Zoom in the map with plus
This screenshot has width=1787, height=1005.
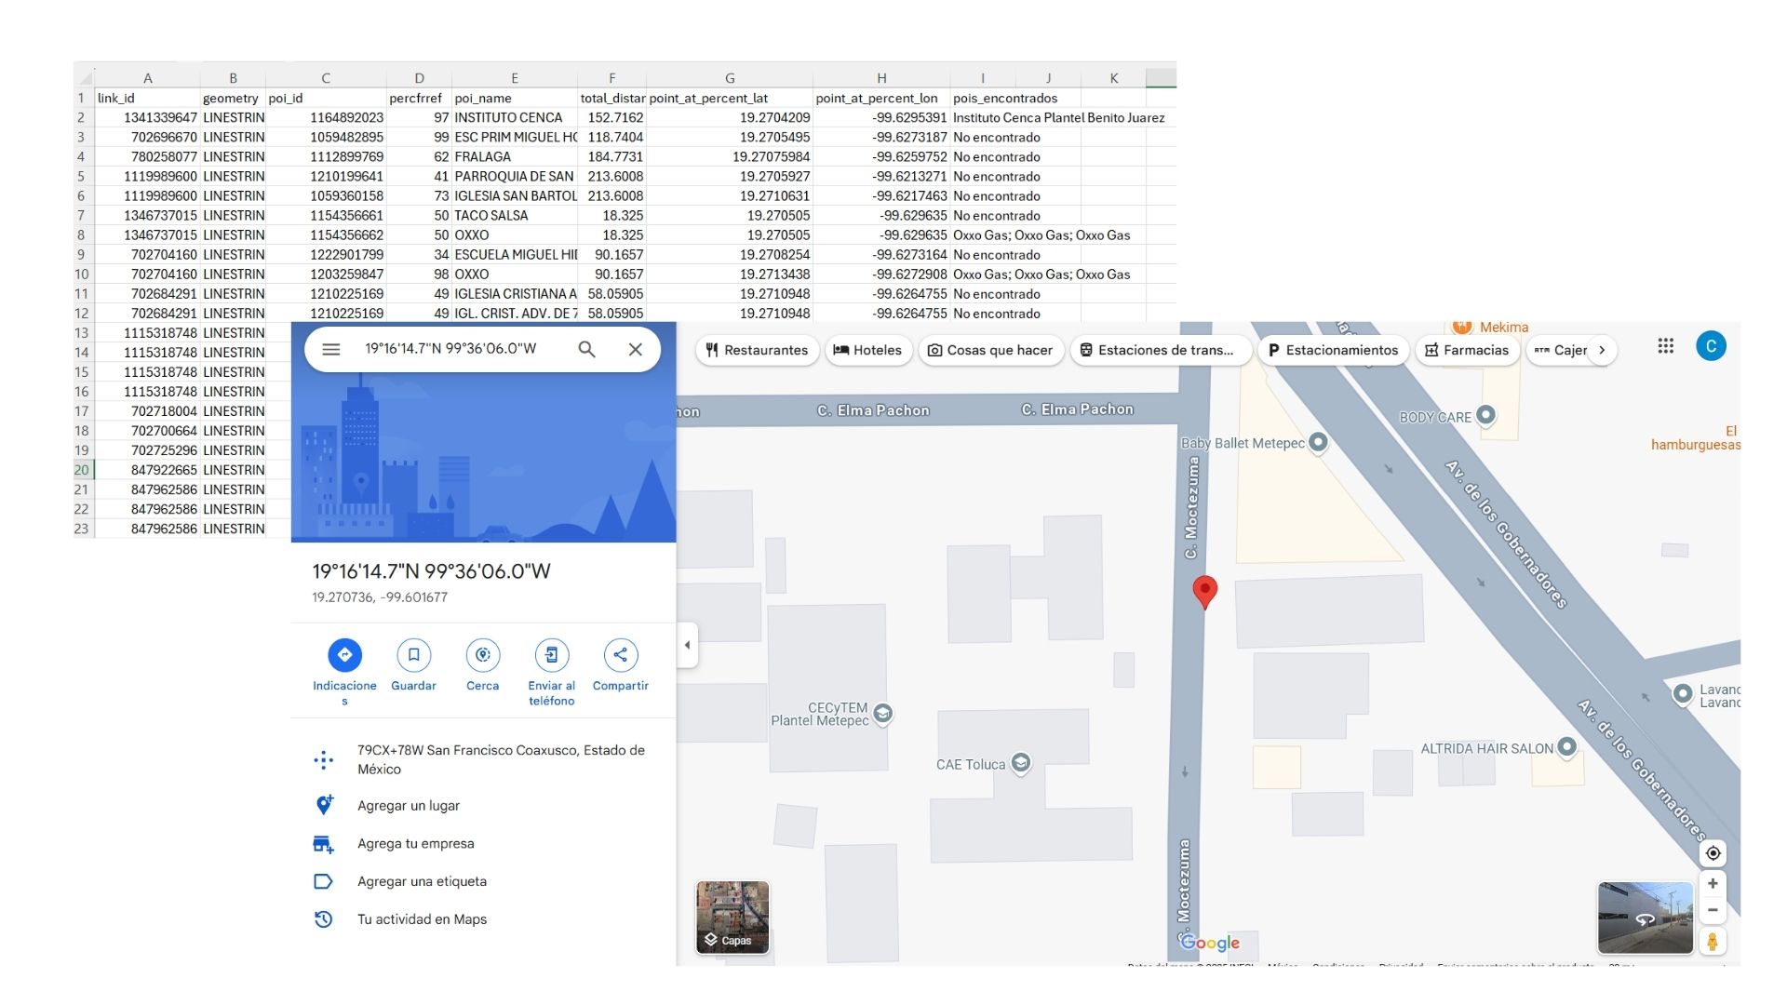point(1713,884)
